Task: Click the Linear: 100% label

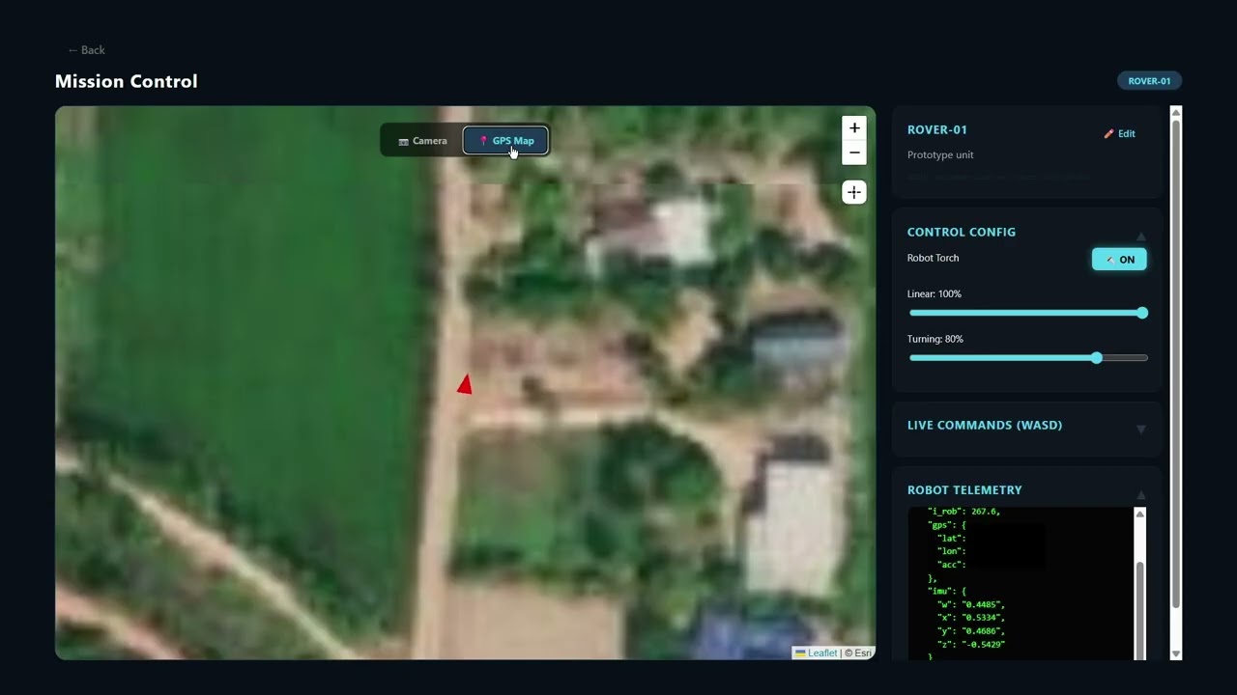Action: pyautogui.click(x=935, y=294)
